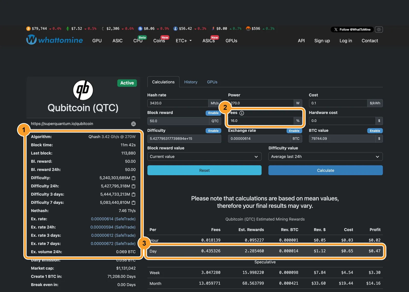Click the Reset button

[204, 170]
